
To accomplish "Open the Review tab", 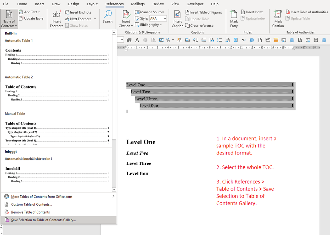I will pos(158,4).
